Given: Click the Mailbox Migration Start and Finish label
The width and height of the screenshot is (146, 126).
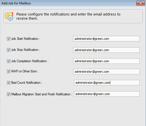Looking at the screenshot, I should 42,94.
